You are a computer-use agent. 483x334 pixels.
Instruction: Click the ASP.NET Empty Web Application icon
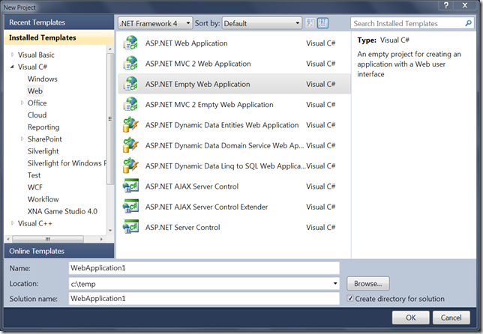[x=130, y=84]
